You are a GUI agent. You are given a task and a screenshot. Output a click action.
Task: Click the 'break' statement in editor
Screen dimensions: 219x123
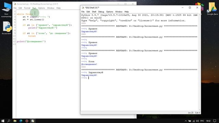[x=32, y=36]
